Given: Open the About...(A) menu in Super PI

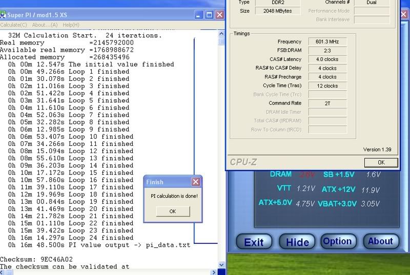Looking at the screenshot, I should coord(45,25).
